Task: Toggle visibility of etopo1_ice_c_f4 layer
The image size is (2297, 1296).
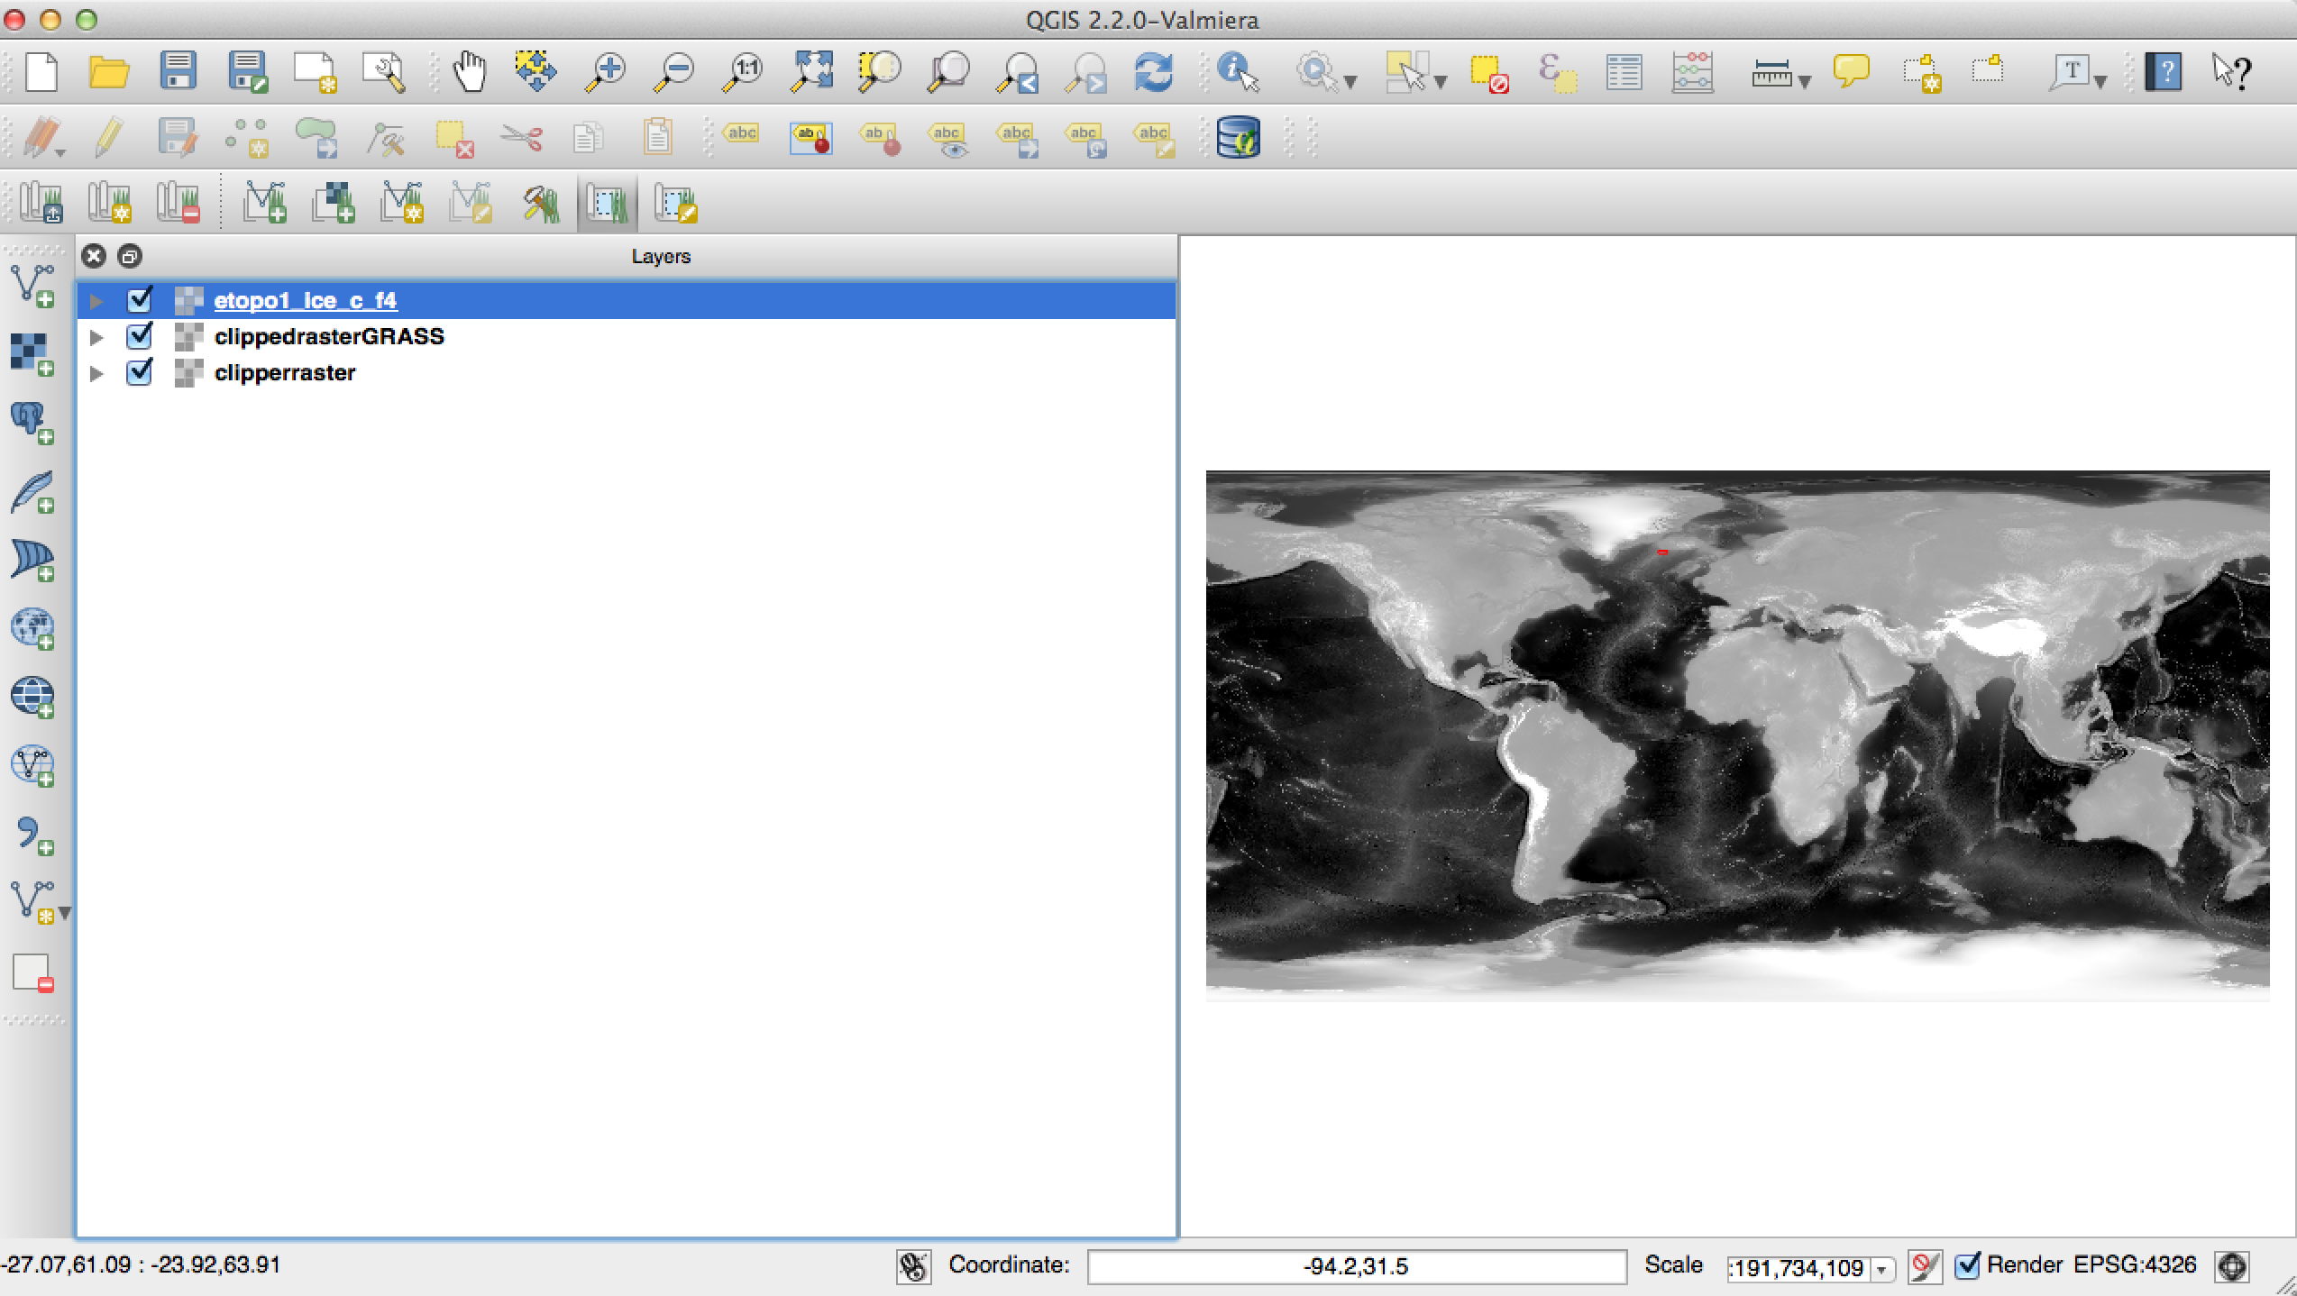Action: click(x=140, y=300)
